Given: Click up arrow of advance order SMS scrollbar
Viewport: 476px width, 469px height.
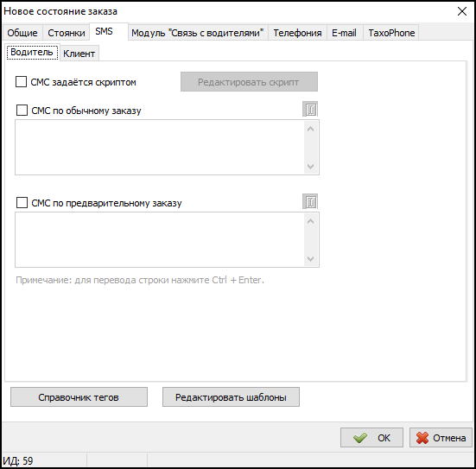Looking at the screenshot, I should (310, 221).
